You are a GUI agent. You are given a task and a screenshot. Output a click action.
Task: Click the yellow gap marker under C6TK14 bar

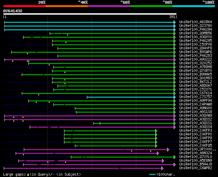click(38, 95)
